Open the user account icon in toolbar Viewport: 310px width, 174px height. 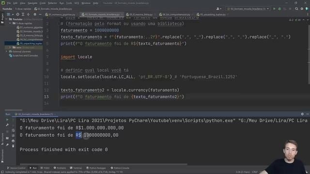(x=218, y=9)
